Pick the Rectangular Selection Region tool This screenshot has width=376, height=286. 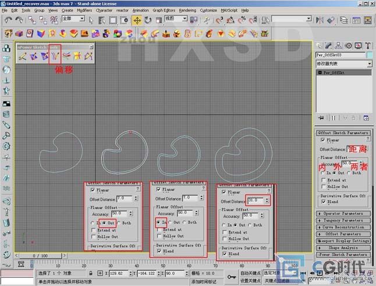point(113,20)
